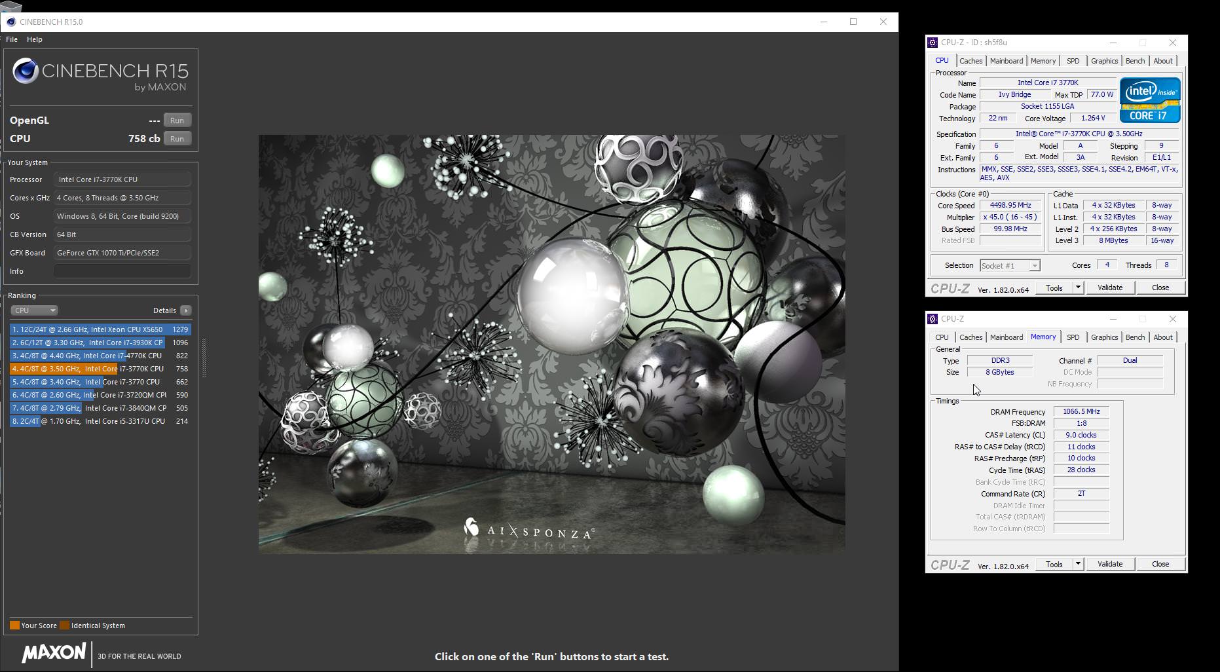The image size is (1220, 672).
Task: Click the MAXON logo at bottom left
Action: click(x=54, y=653)
